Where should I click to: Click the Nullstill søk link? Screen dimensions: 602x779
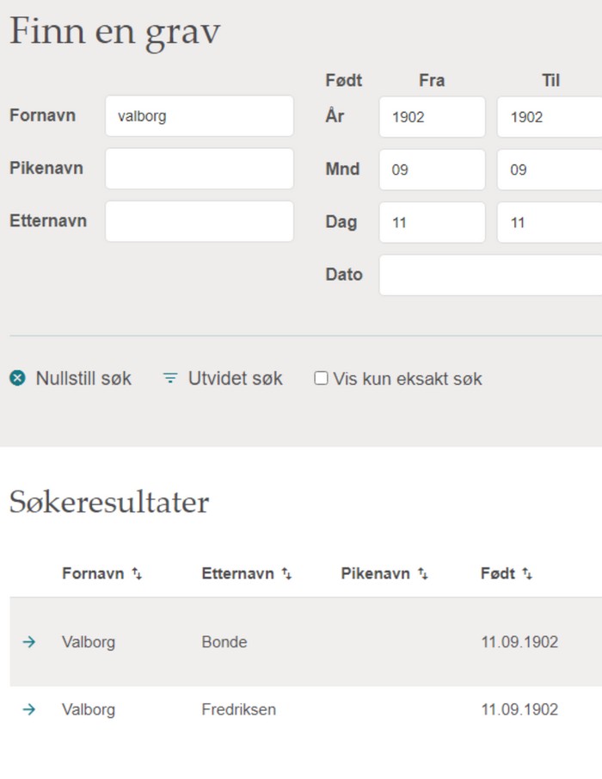pos(83,379)
